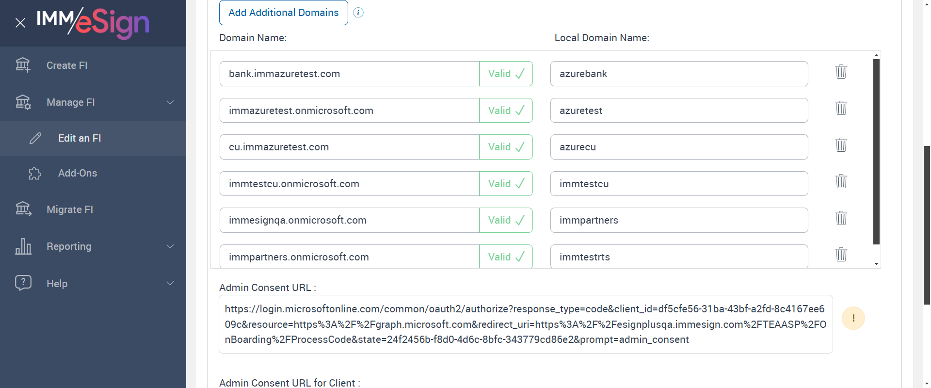Collapse the Manage FI submenu chevron

click(x=170, y=102)
